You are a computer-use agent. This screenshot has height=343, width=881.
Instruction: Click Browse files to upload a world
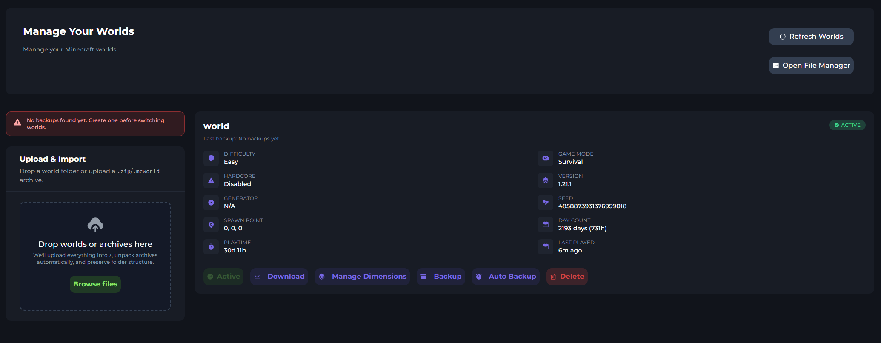coord(95,284)
